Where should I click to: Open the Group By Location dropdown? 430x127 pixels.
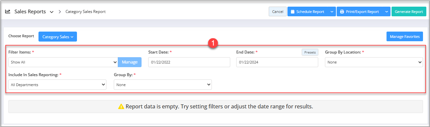[374, 62]
